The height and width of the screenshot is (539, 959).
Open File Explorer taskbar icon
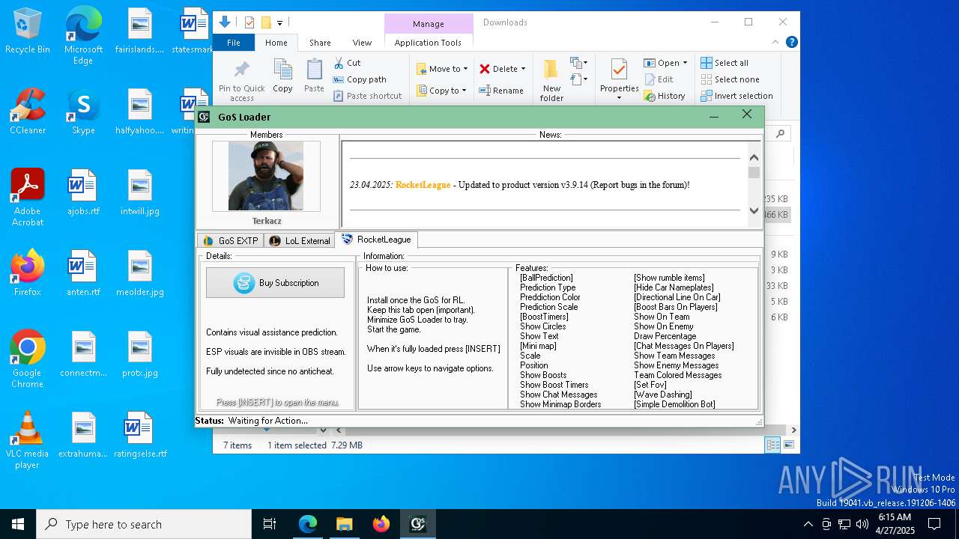click(x=344, y=524)
